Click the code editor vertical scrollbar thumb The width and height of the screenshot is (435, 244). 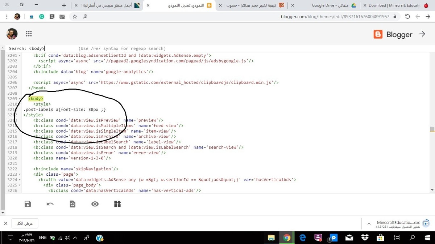click(x=432, y=129)
